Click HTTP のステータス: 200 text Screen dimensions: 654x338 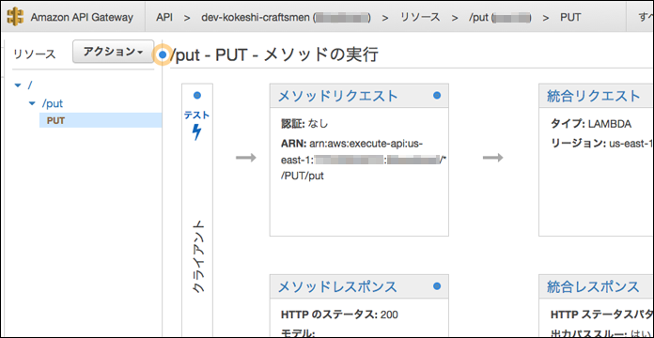point(339,315)
